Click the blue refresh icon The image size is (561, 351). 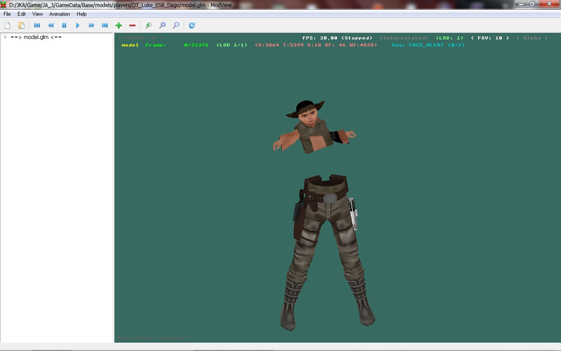tap(192, 25)
